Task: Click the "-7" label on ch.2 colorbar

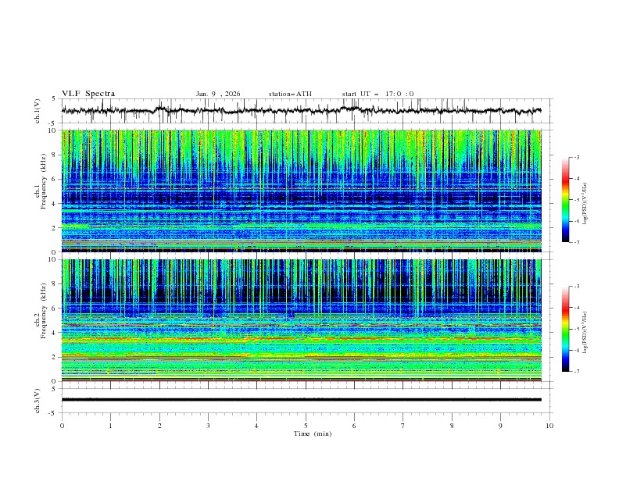Action: click(x=576, y=372)
